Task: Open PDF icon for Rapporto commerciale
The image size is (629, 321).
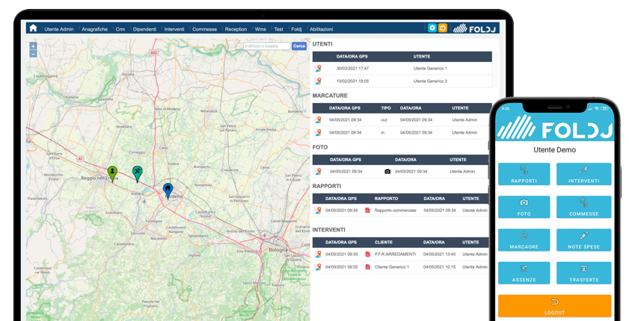Action: coord(367,211)
